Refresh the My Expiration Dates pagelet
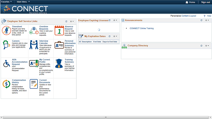The height and width of the screenshot is (119, 212). (x=110, y=36)
